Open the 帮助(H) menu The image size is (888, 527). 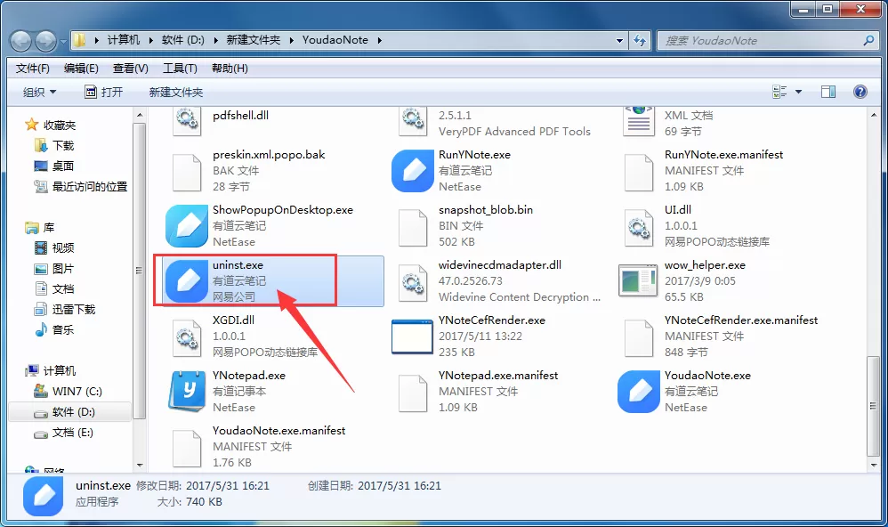230,69
